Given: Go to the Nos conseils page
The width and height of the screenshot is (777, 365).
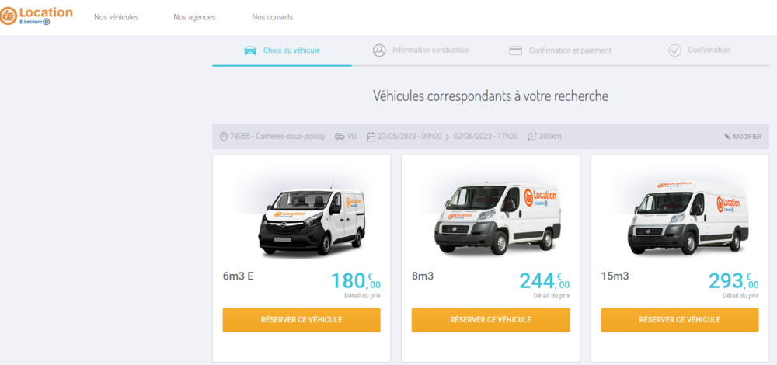Looking at the screenshot, I should [x=273, y=17].
